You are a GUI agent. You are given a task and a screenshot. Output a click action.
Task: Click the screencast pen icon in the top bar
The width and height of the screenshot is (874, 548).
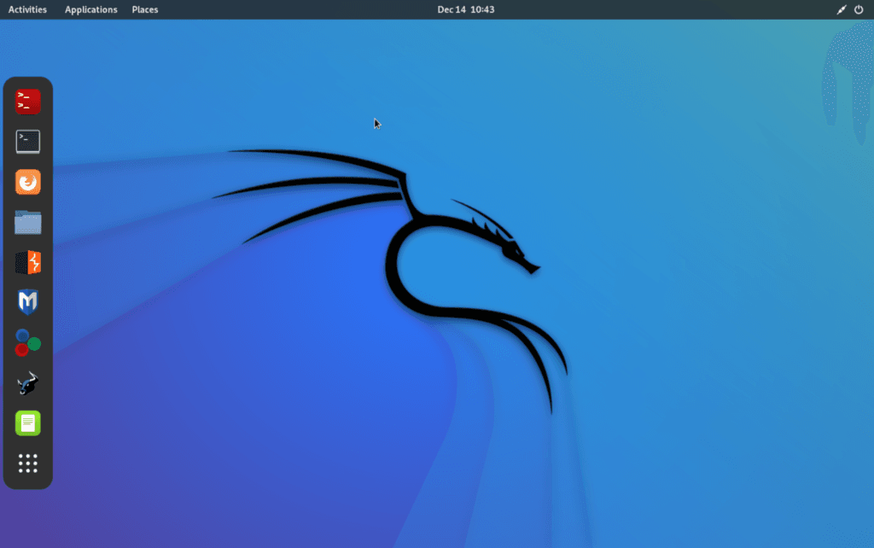pyautogui.click(x=840, y=9)
